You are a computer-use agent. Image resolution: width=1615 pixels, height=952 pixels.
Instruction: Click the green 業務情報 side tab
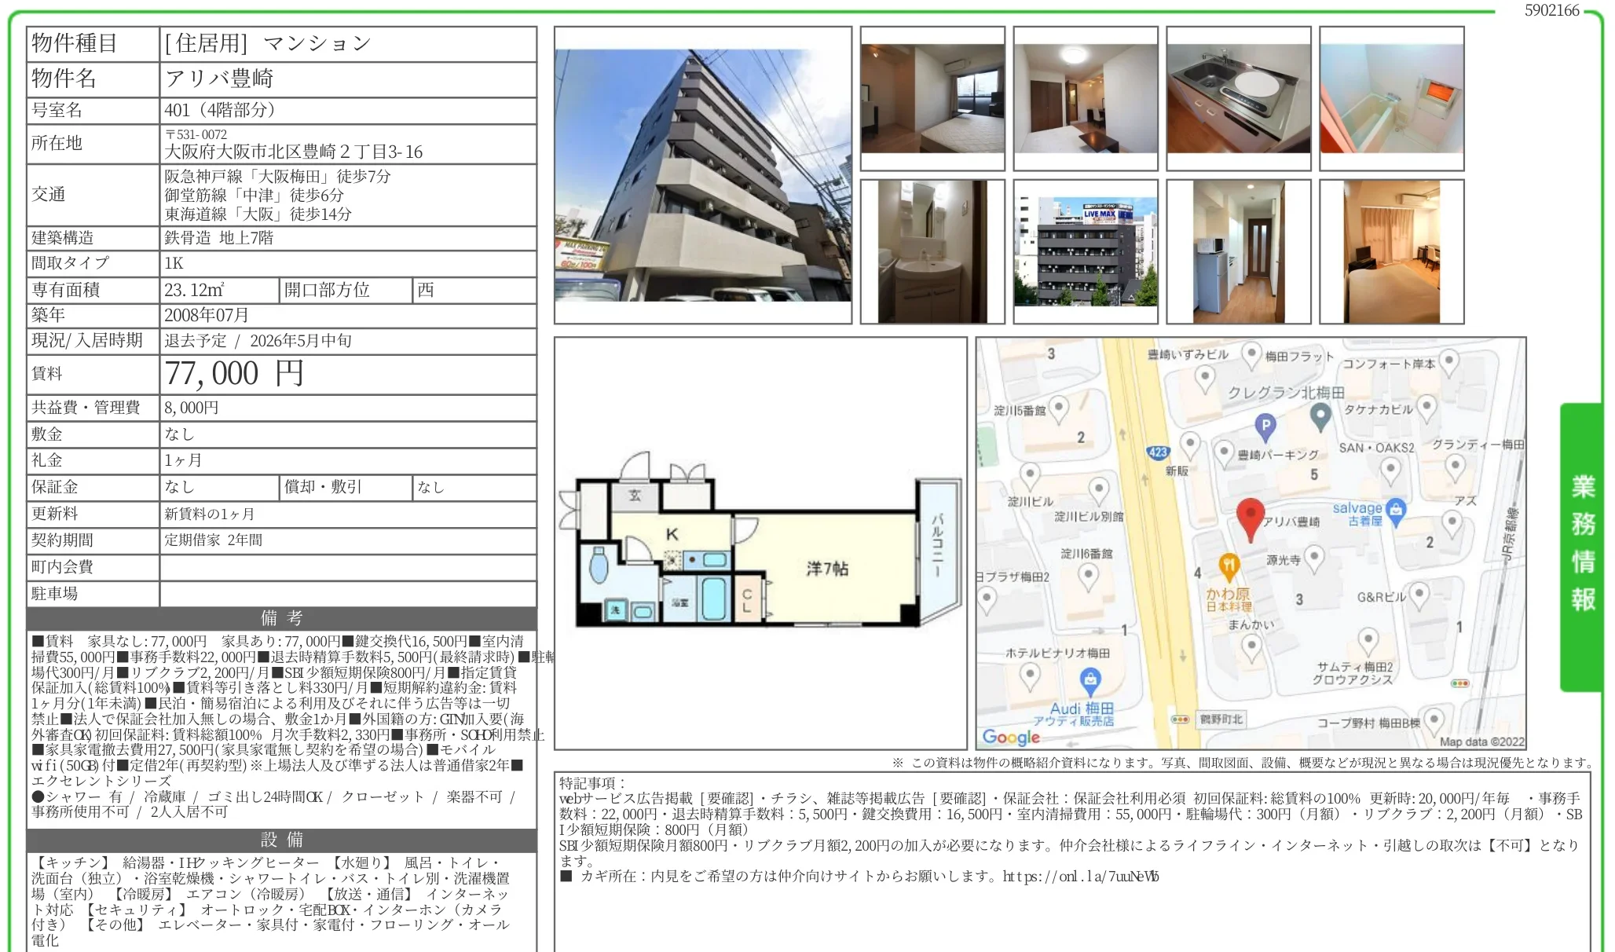point(1581,544)
